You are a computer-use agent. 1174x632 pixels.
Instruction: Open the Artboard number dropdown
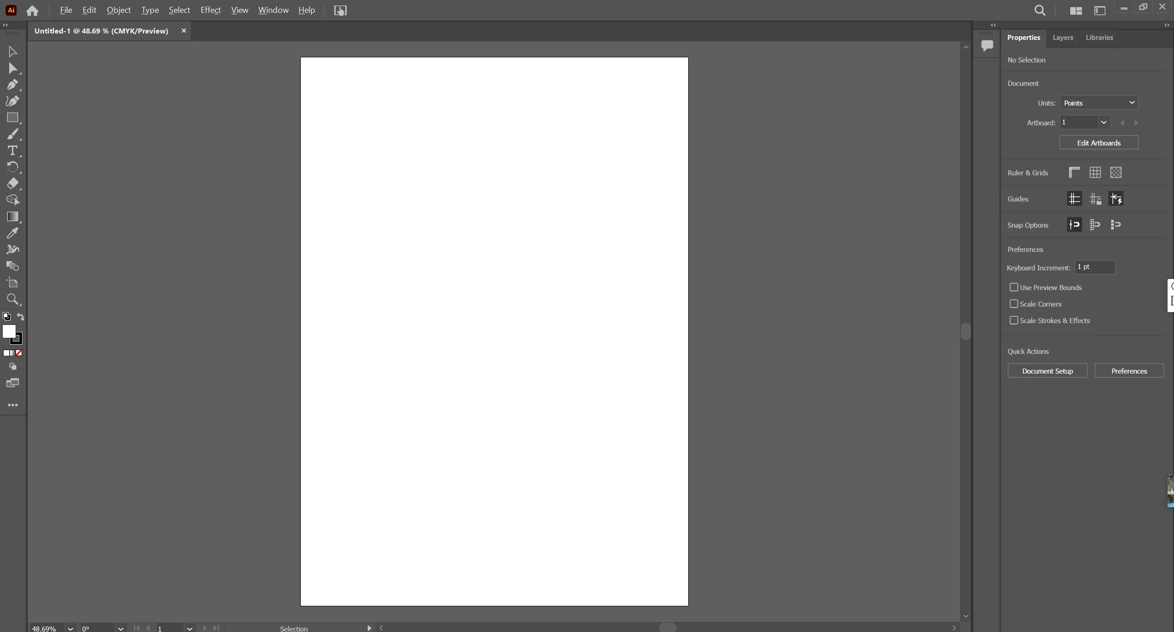click(1104, 122)
